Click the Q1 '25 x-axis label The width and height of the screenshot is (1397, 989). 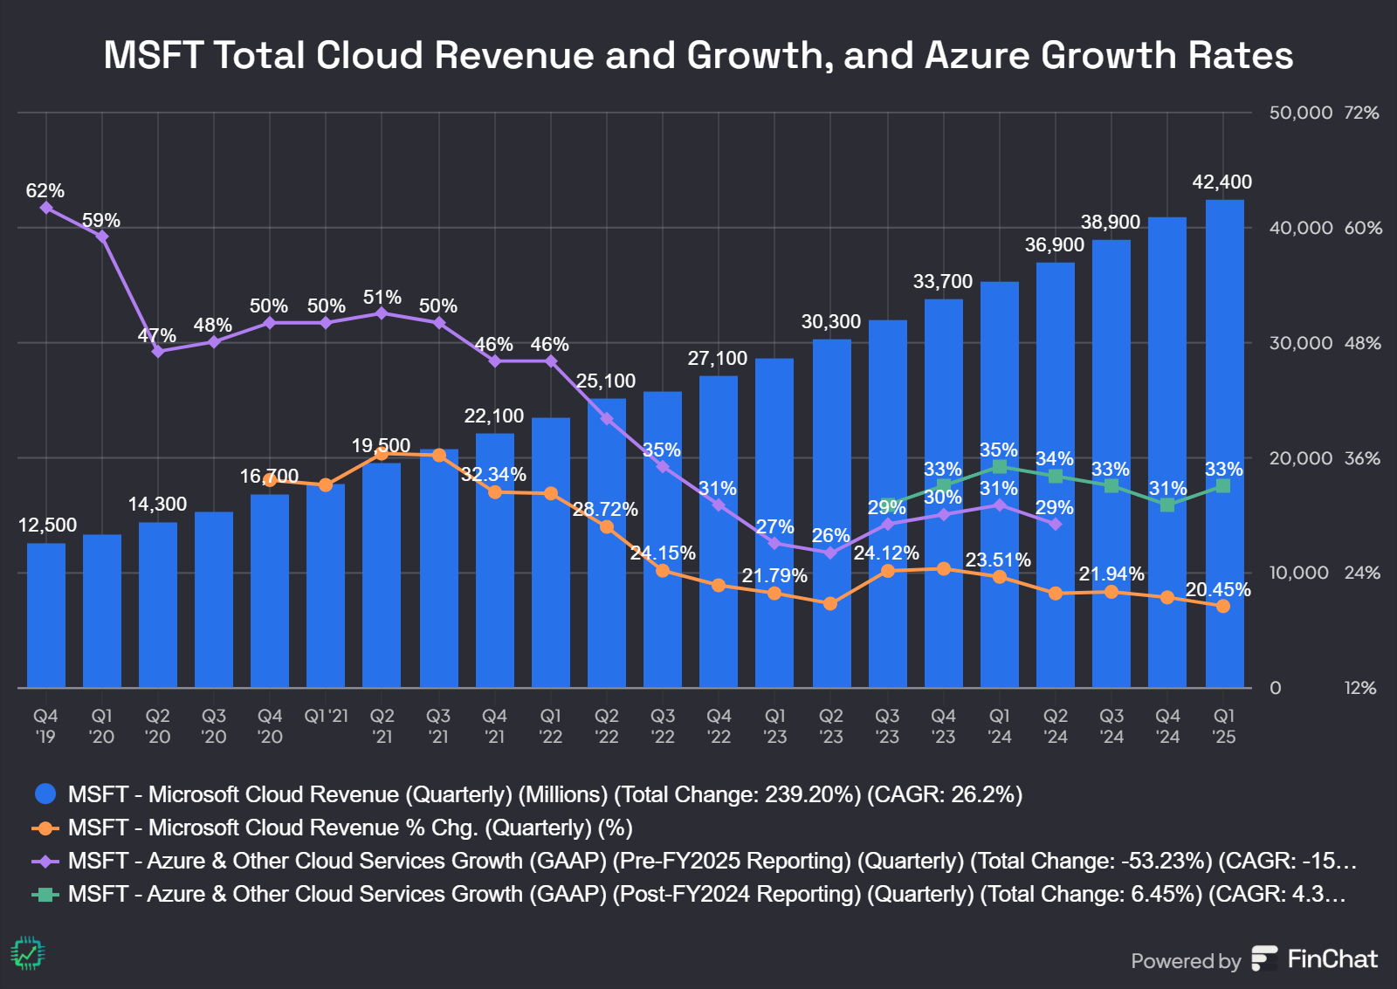pos(1224,726)
